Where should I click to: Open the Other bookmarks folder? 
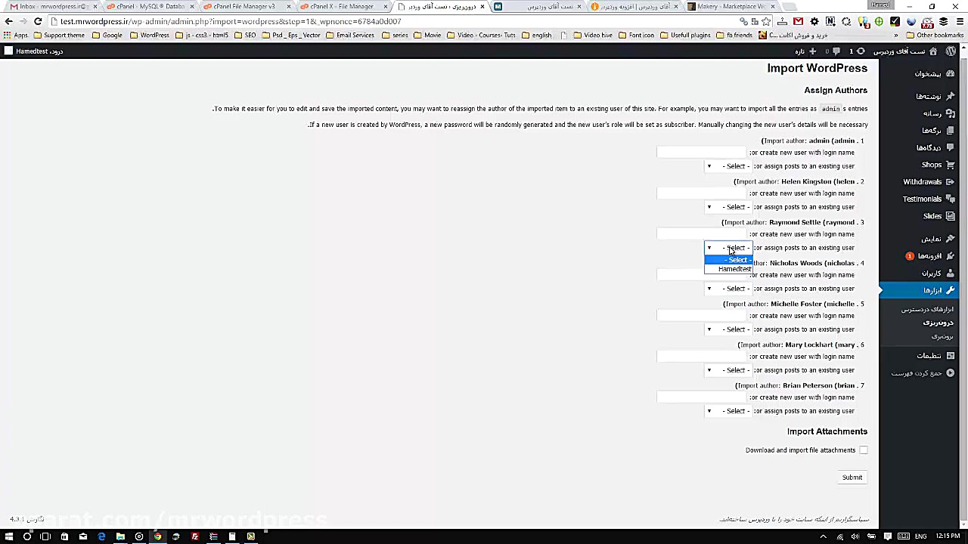(x=934, y=35)
